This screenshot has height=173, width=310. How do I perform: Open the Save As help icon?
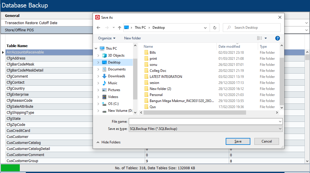278,38
